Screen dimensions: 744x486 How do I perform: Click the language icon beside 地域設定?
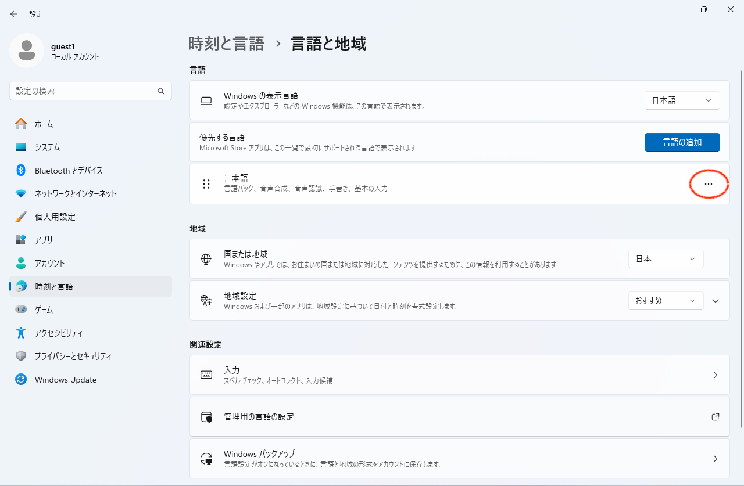(206, 300)
